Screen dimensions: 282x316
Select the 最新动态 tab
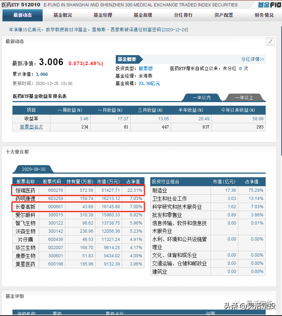tap(22, 15)
